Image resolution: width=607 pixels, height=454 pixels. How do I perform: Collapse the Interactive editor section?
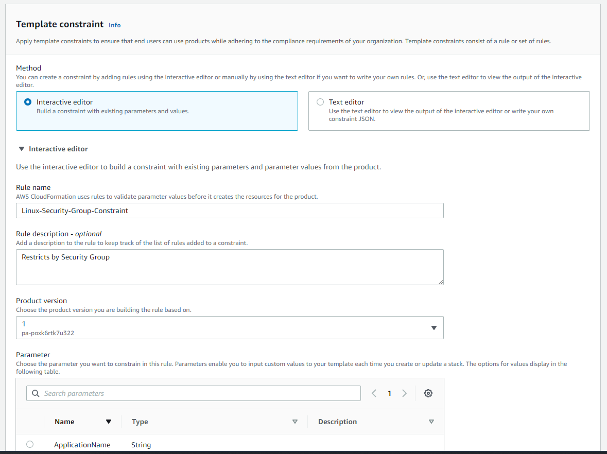(22, 149)
